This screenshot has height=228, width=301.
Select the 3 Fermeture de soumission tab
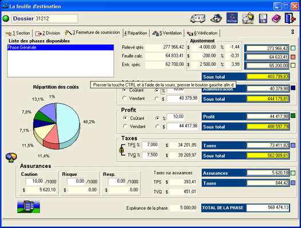(x=92, y=33)
